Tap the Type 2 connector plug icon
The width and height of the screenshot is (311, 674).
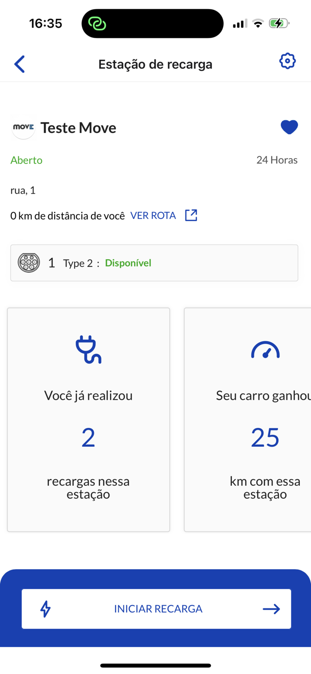29,262
